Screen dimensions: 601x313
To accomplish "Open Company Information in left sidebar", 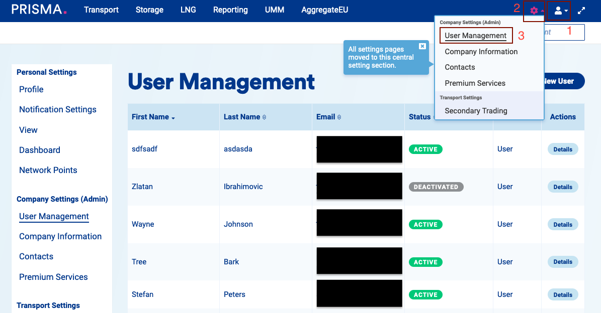I will pos(60,236).
